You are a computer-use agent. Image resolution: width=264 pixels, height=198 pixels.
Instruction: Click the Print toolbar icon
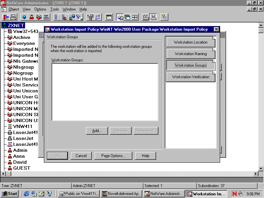(13, 17)
